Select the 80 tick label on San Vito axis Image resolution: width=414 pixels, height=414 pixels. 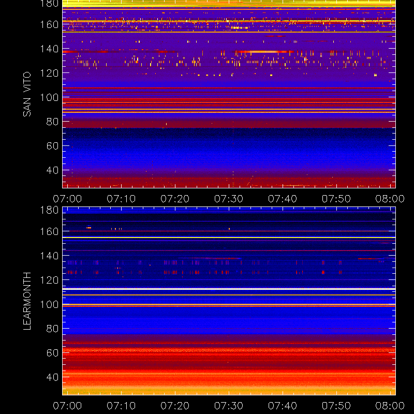[52, 122]
